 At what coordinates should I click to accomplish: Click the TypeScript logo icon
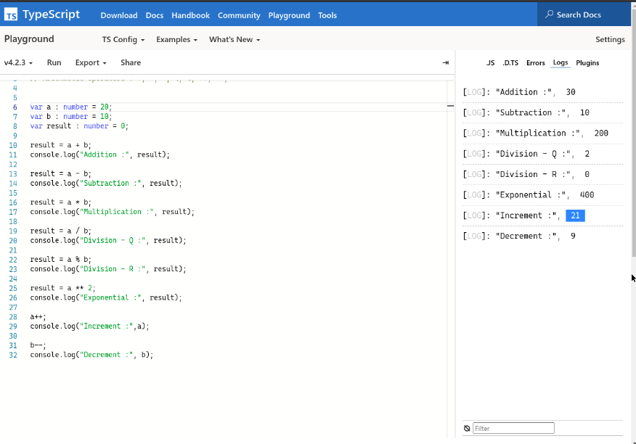pos(12,14)
